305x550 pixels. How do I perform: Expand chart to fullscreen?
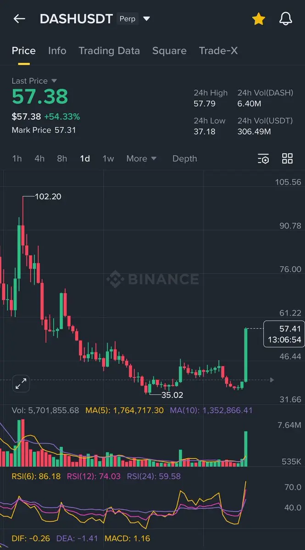tap(21, 384)
